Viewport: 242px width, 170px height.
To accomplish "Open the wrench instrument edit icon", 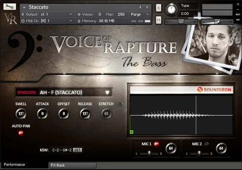I will [x=10, y=6].
